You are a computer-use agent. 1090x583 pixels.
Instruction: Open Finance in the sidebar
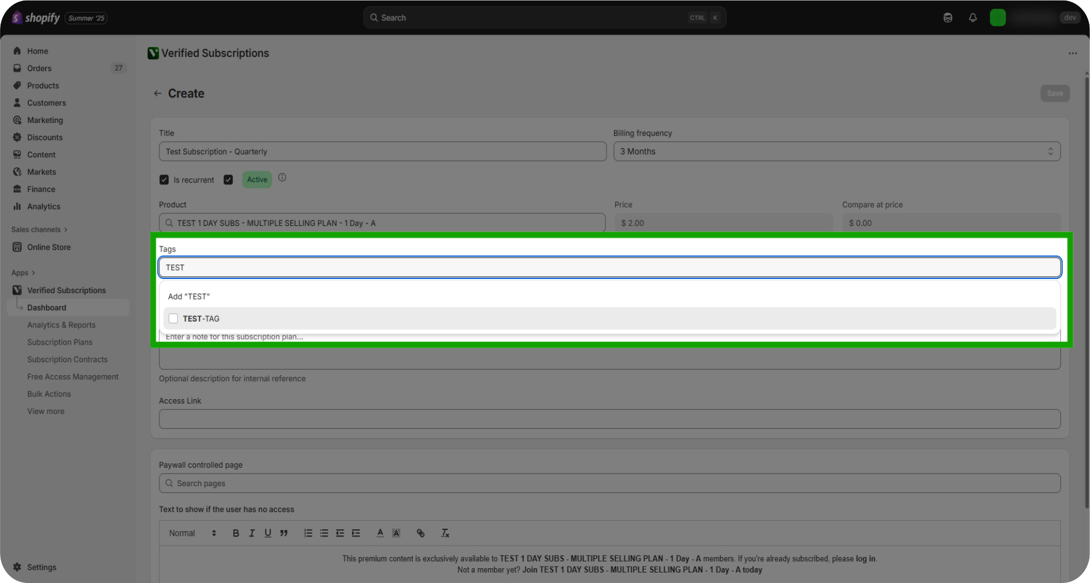click(41, 189)
